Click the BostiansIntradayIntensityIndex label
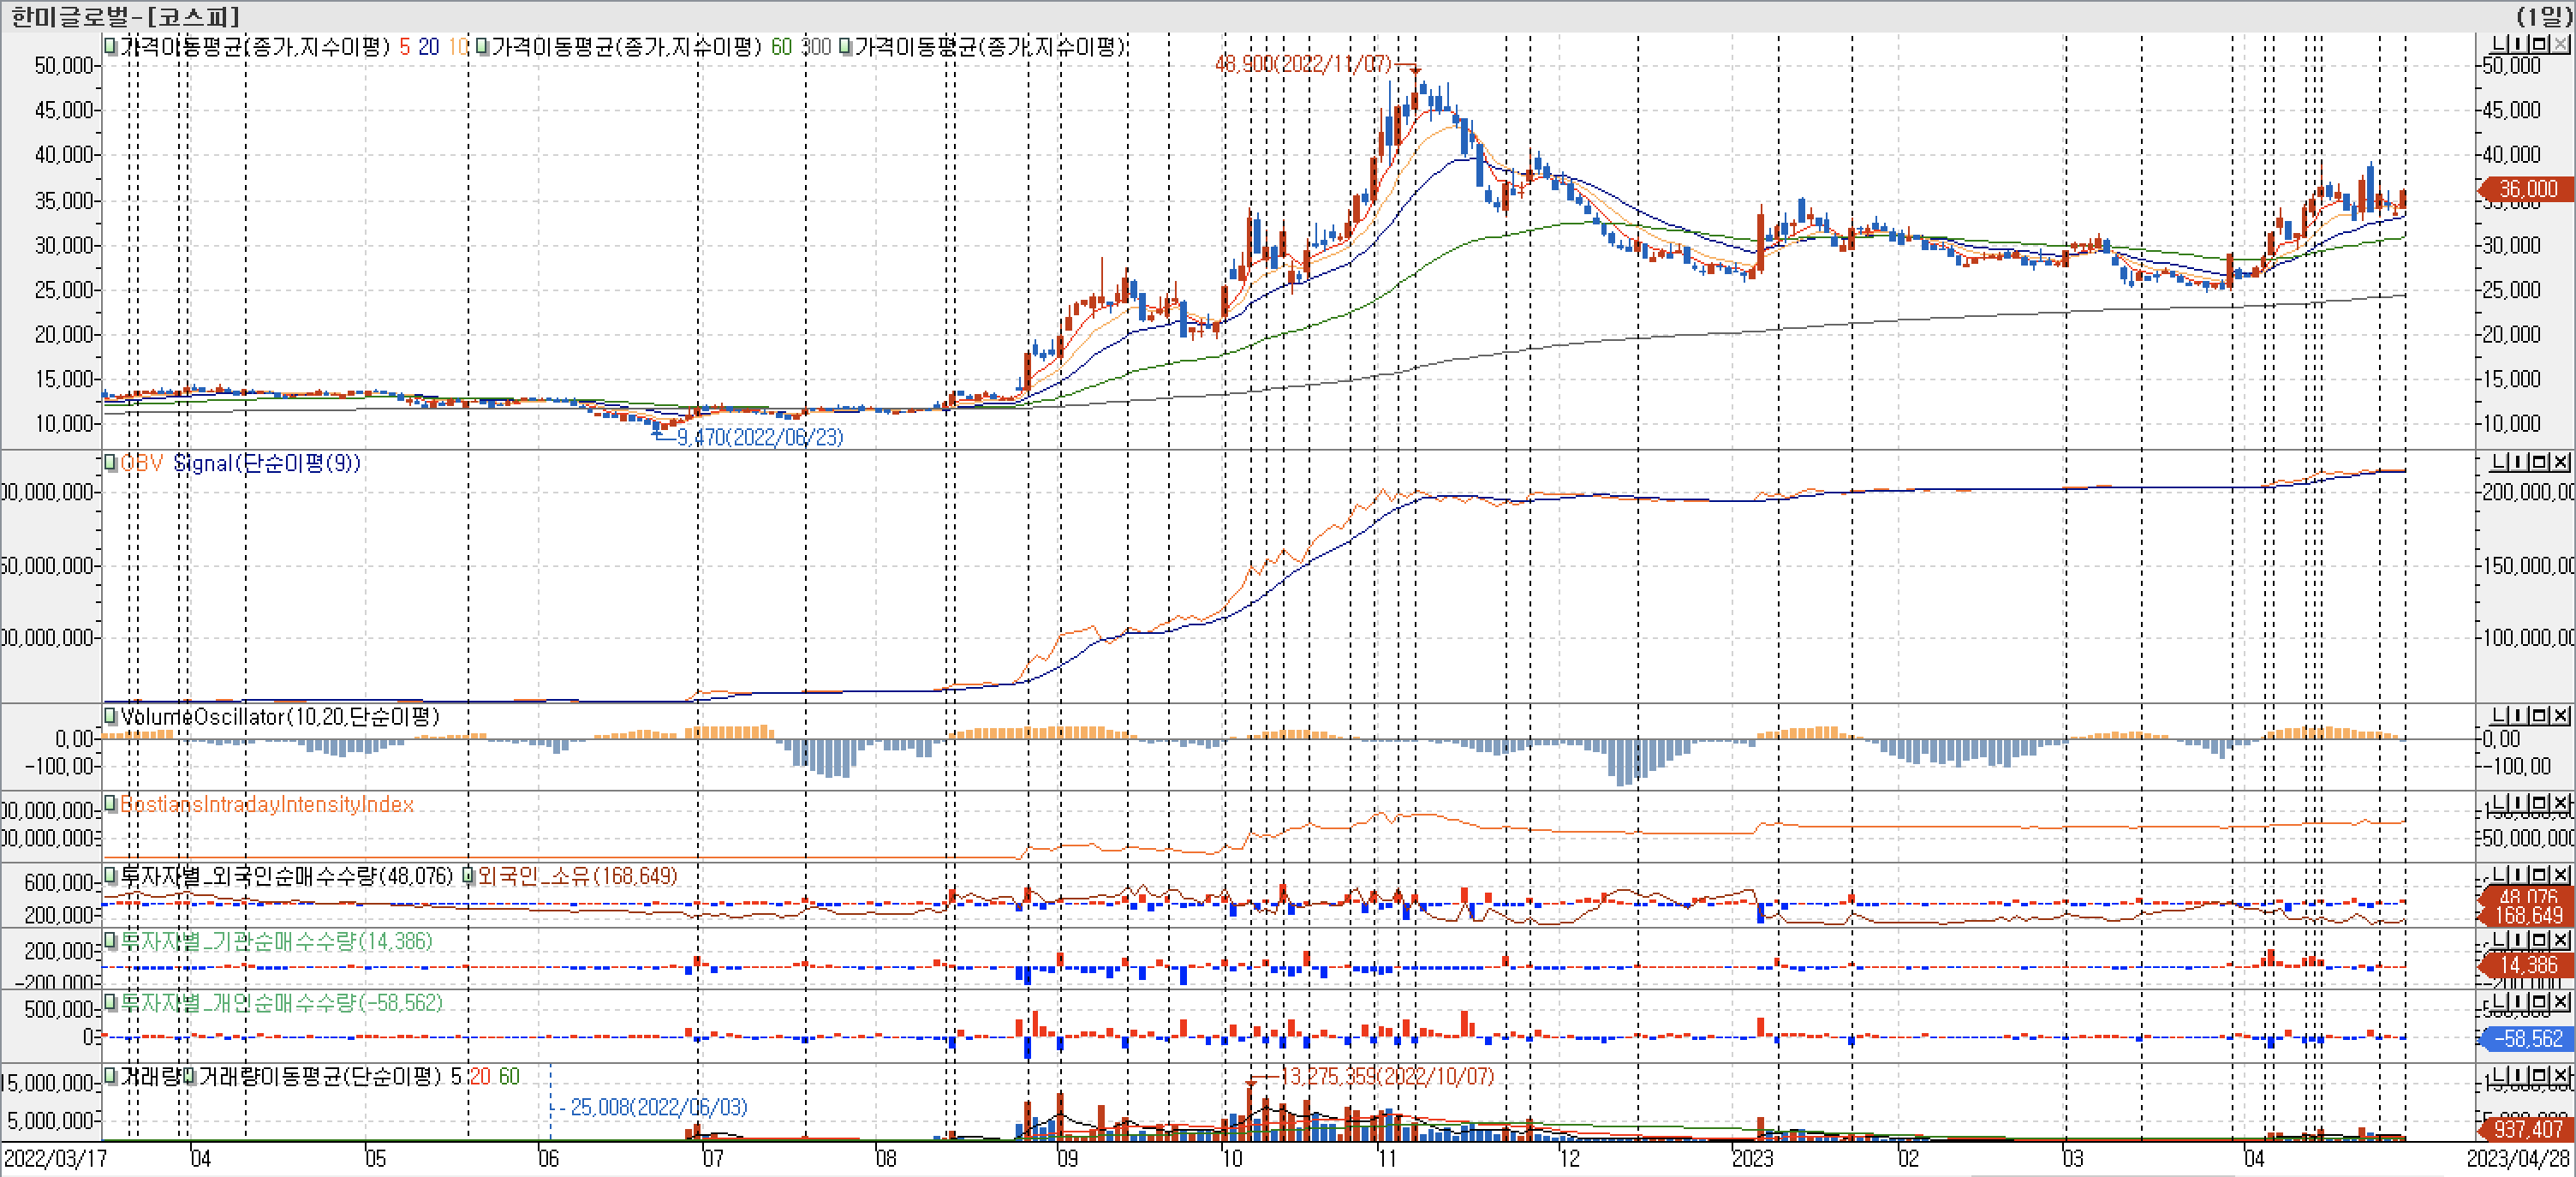Viewport: 2576px width, 1177px height. tap(266, 804)
